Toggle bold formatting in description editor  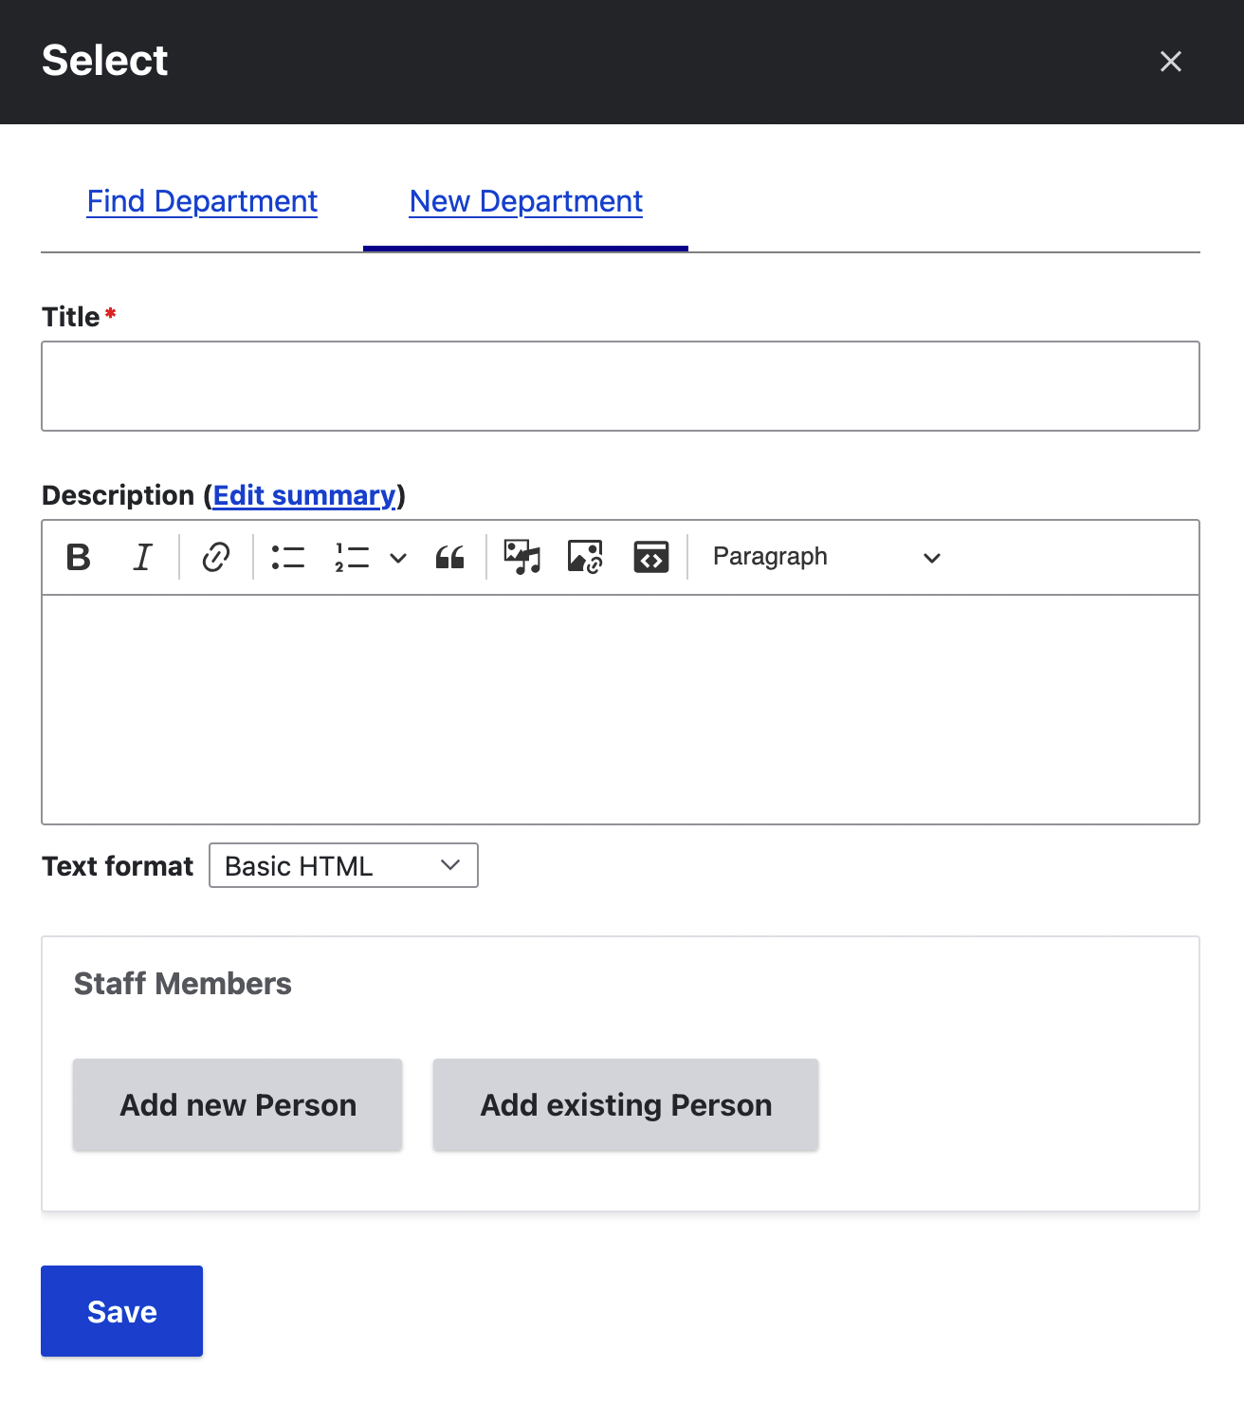click(x=79, y=557)
